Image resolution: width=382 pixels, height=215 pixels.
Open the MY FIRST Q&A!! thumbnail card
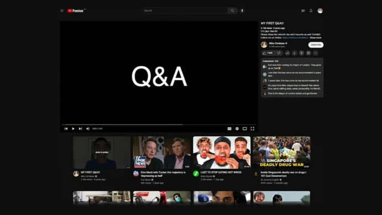point(102,153)
